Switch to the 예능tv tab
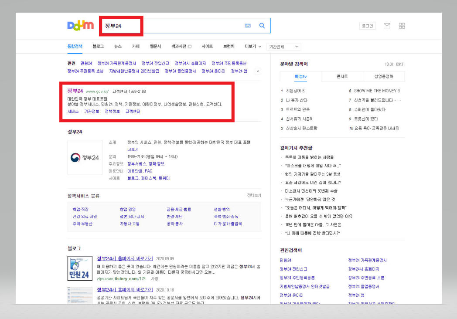Viewport: 457px width, 319px height. (300, 76)
